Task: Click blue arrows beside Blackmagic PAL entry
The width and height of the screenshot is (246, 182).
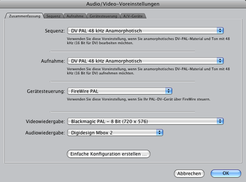Action: 220,121
